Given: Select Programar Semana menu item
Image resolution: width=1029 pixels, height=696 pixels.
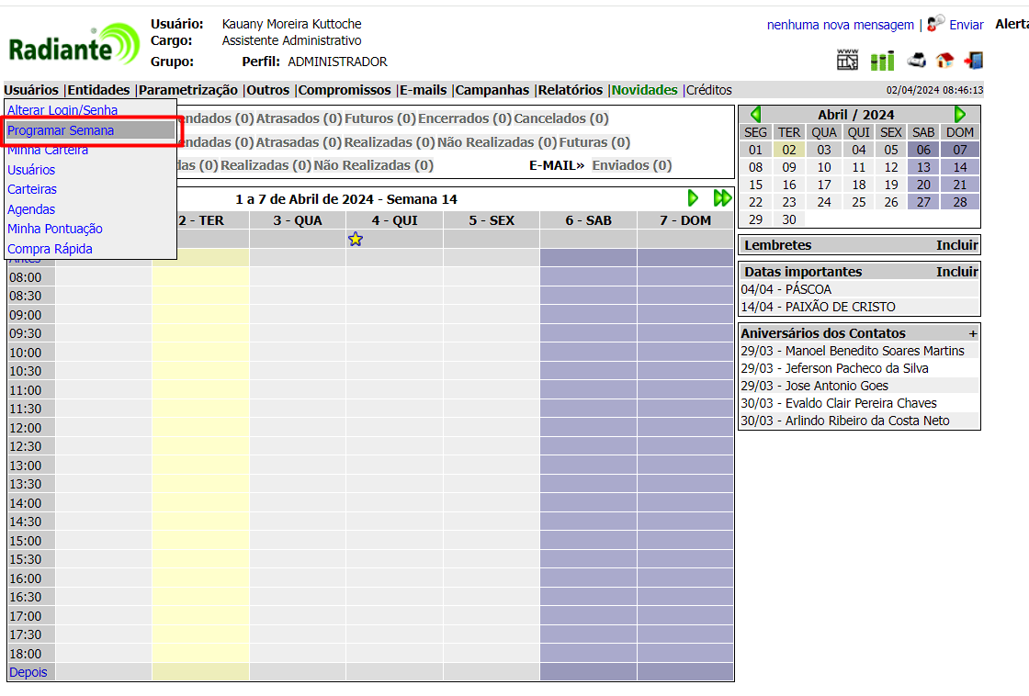Looking at the screenshot, I should pyautogui.click(x=61, y=130).
